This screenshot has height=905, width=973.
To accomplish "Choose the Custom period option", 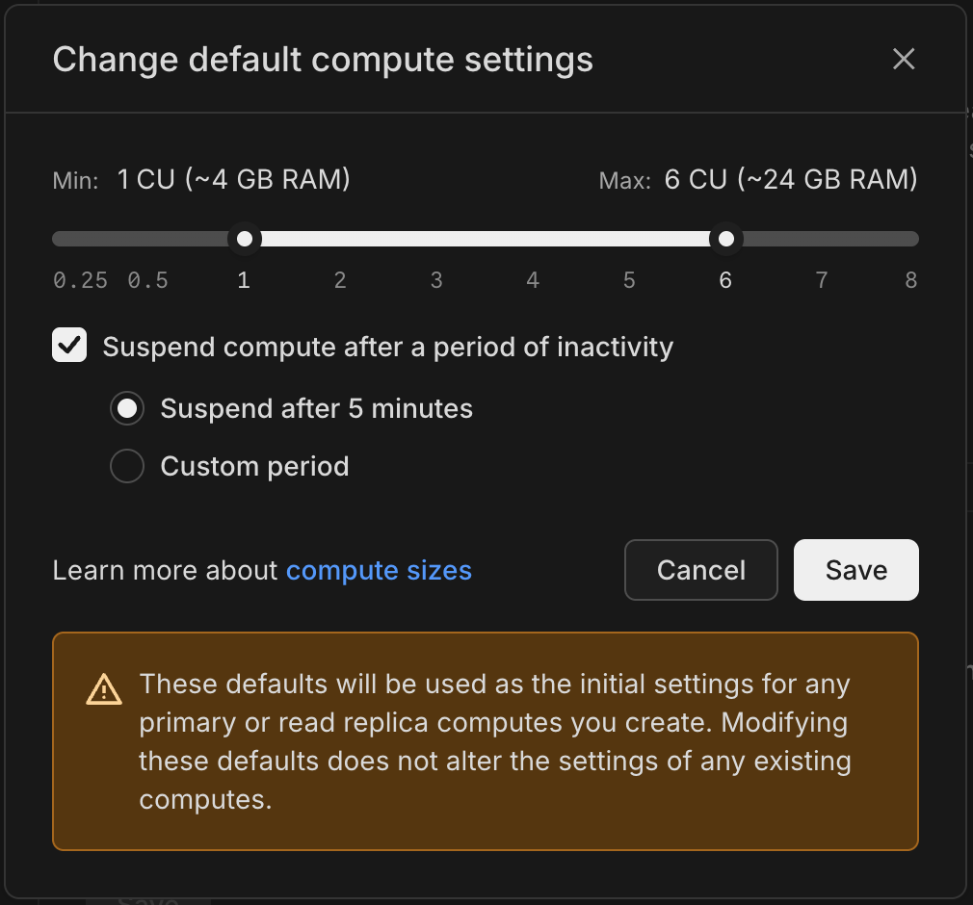I will (126, 466).
